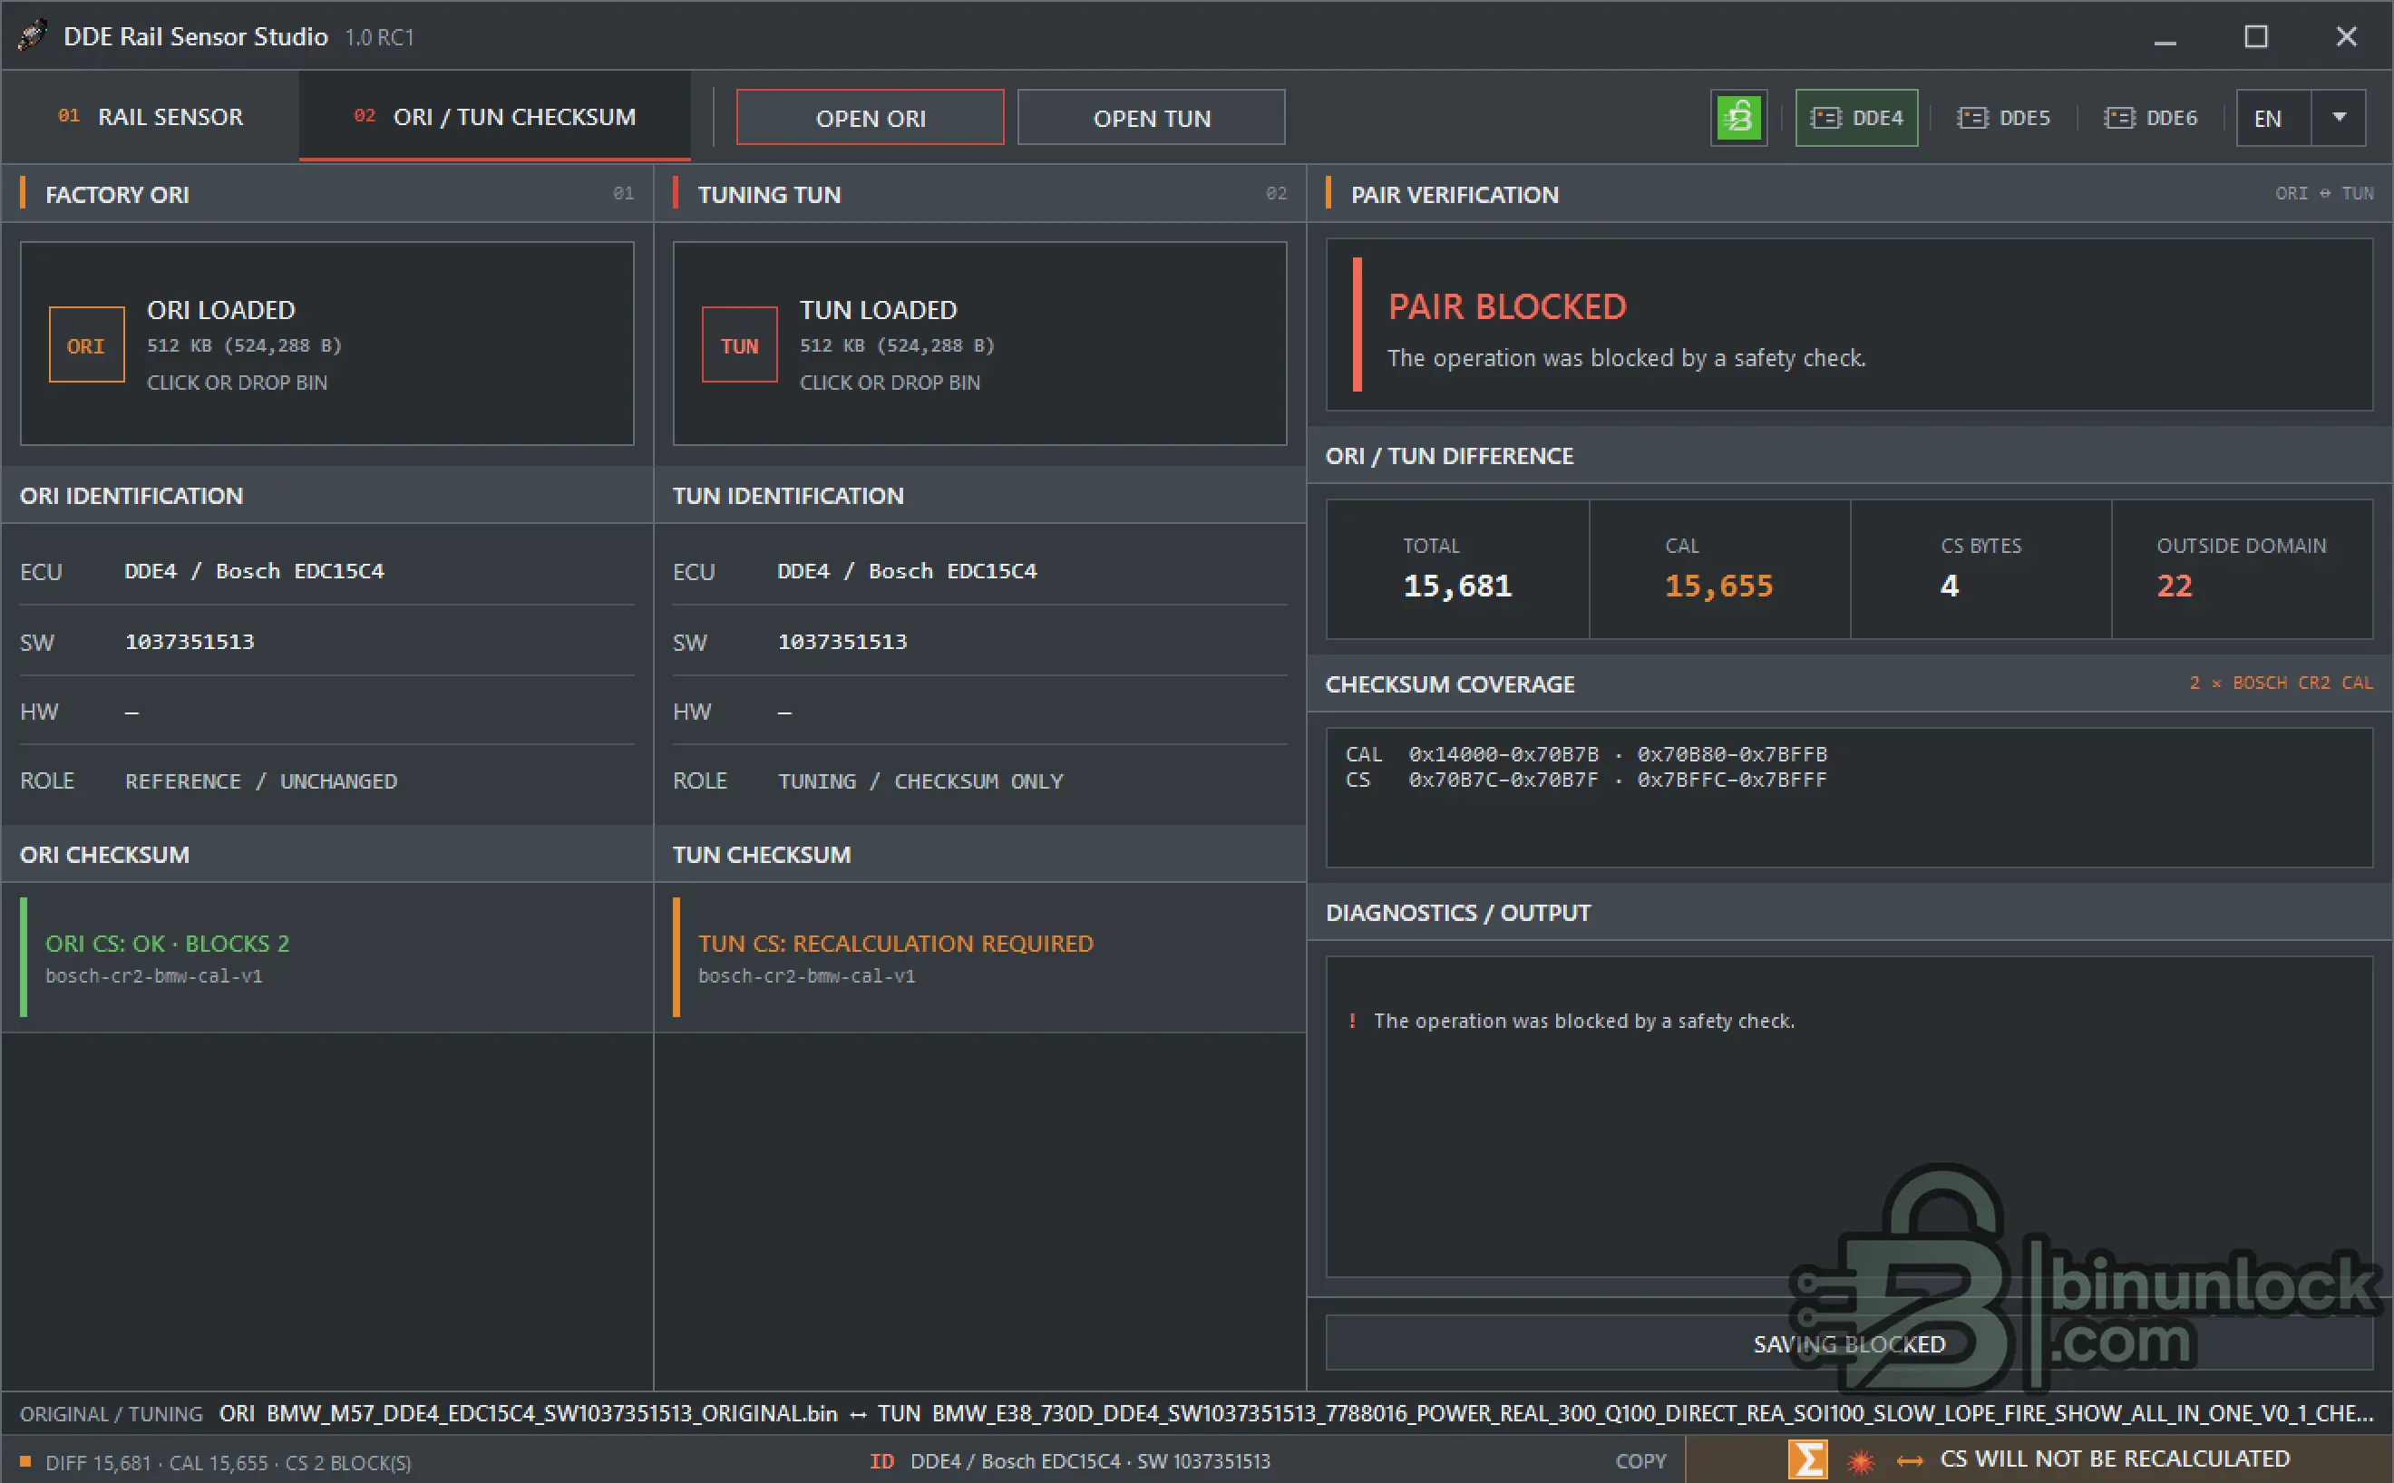
Task: Click the red burst warning icon in status bar
Action: (x=1860, y=1461)
